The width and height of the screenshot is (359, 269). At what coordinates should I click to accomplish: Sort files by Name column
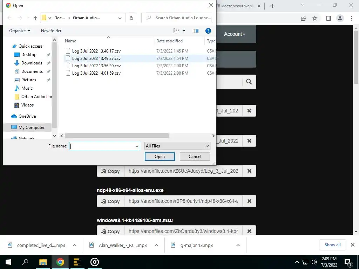(x=70, y=41)
